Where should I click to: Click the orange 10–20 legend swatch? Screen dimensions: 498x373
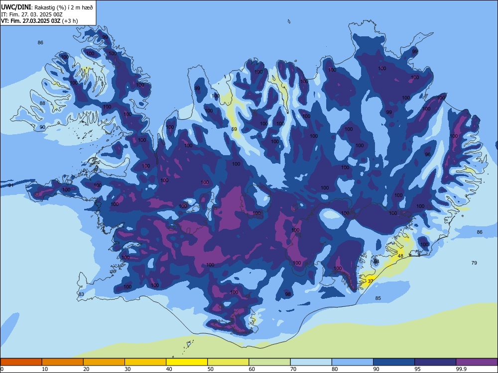[x=63, y=362]
